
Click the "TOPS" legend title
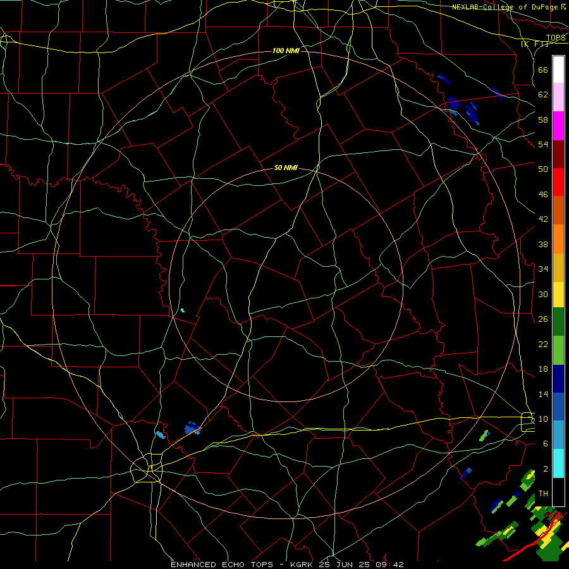[x=556, y=38]
